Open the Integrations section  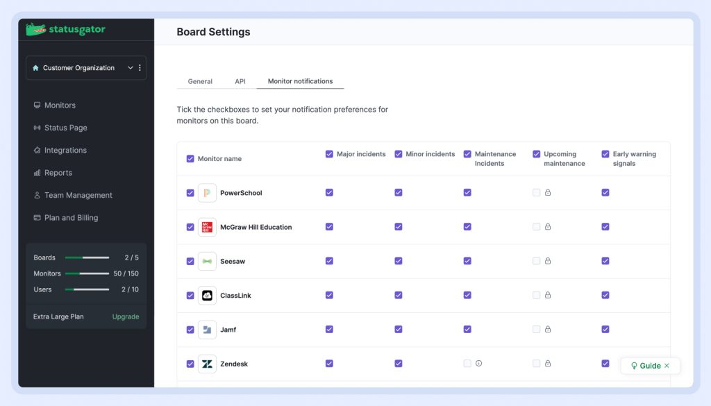65,151
